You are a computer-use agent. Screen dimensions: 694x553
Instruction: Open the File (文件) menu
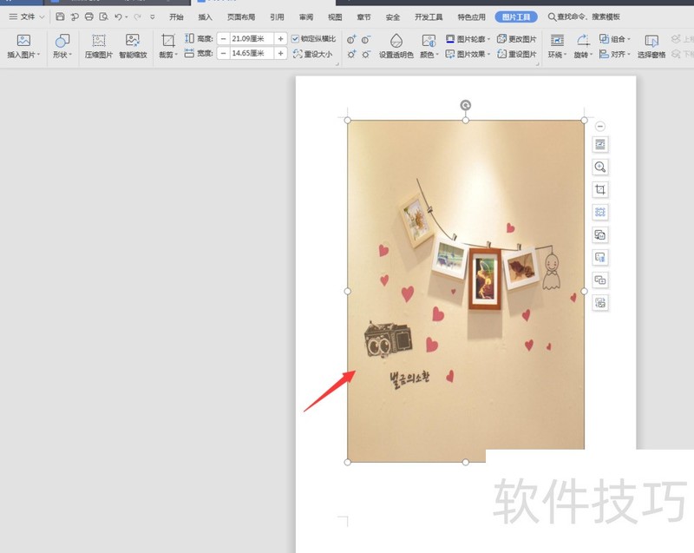point(23,16)
